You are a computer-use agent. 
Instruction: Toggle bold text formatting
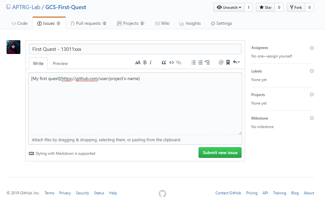[145, 62]
